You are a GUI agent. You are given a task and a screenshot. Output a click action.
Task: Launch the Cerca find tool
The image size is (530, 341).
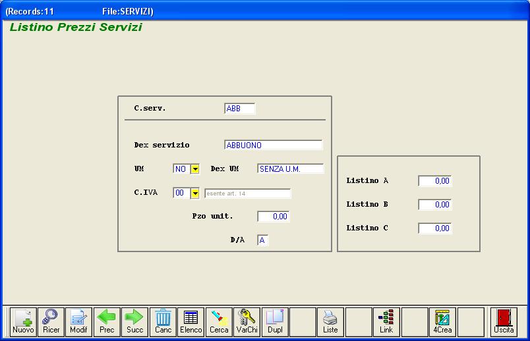coord(219,322)
